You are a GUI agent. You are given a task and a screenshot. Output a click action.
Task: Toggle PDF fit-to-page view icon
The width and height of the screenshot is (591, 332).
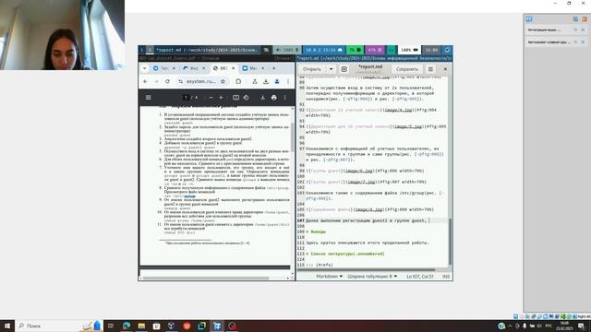coord(236,98)
